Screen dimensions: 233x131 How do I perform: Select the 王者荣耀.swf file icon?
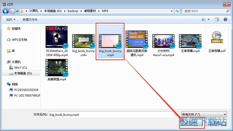(217, 37)
